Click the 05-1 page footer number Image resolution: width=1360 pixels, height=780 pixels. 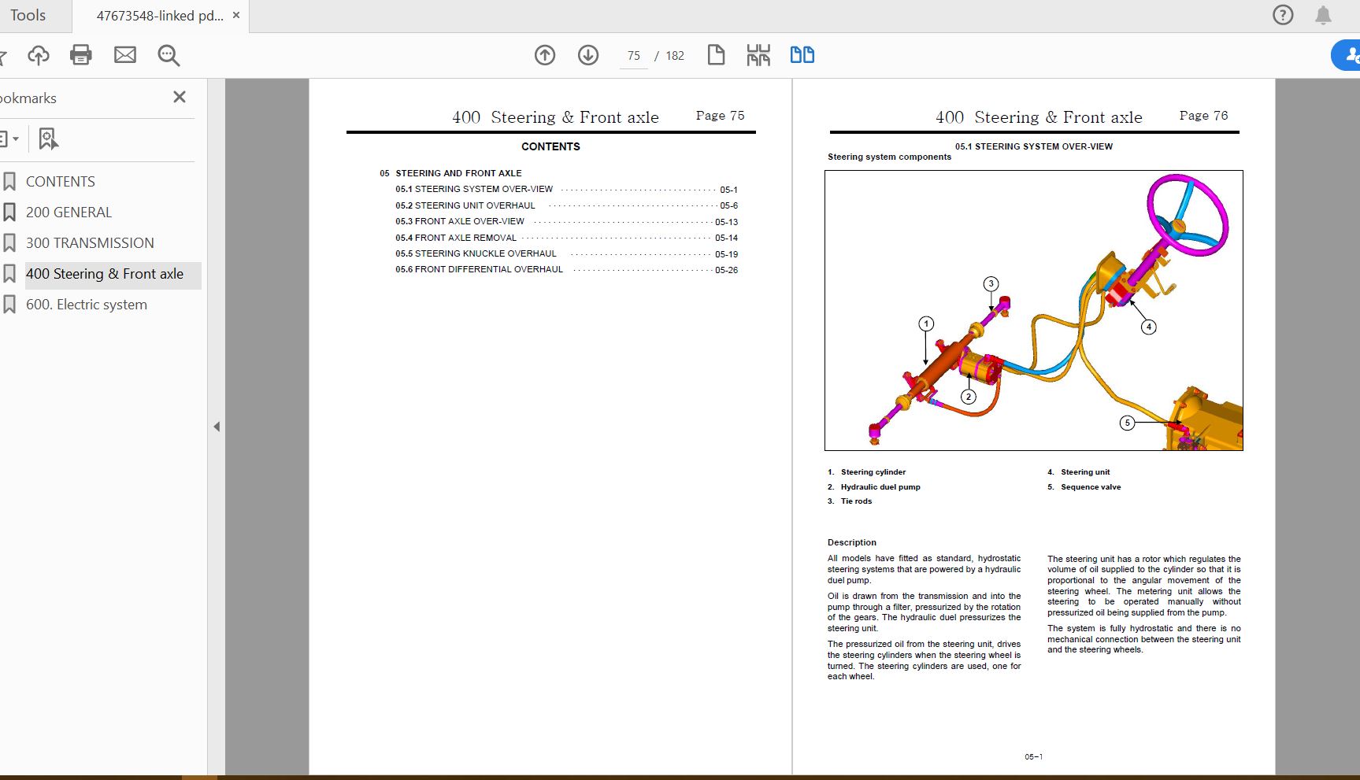pyautogui.click(x=1033, y=757)
